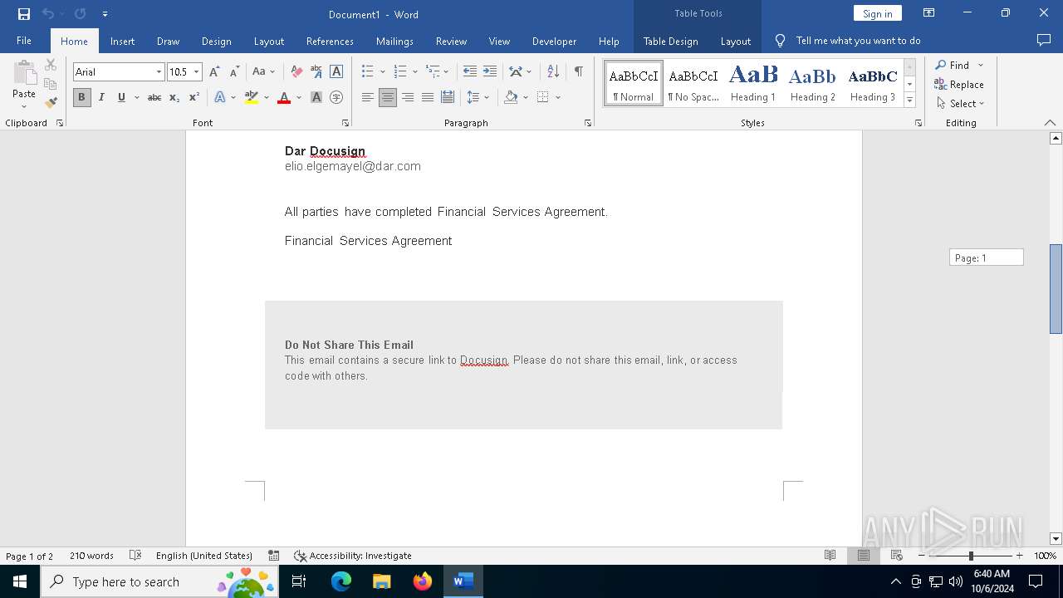Image resolution: width=1063 pixels, height=598 pixels.
Task: Apply superscript formatting
Action: coord(194,98)
